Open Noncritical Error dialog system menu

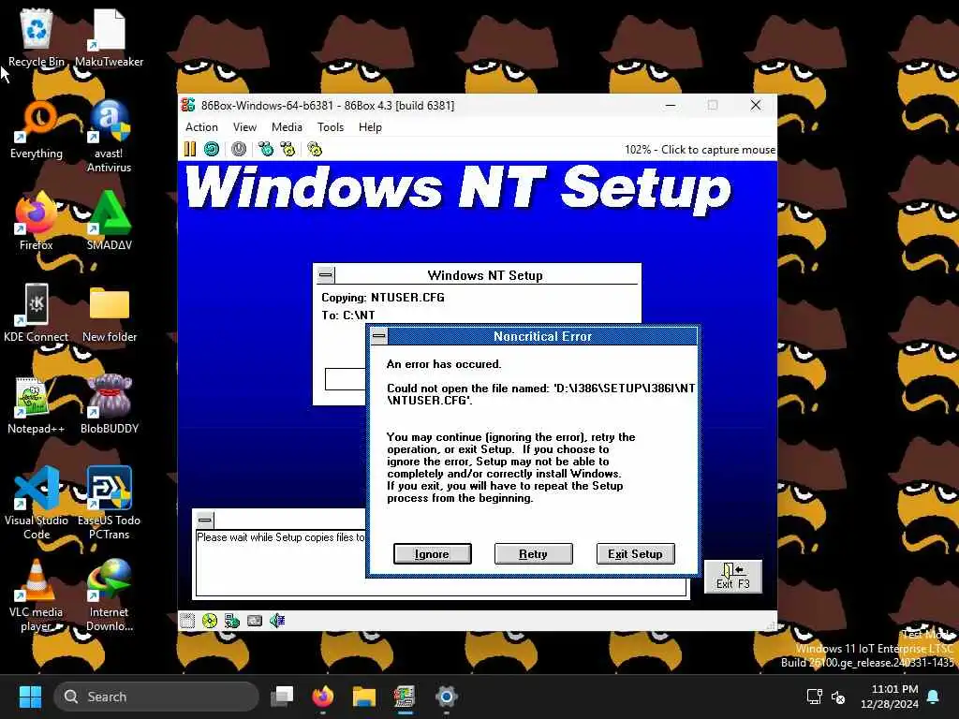click(379, 336)
